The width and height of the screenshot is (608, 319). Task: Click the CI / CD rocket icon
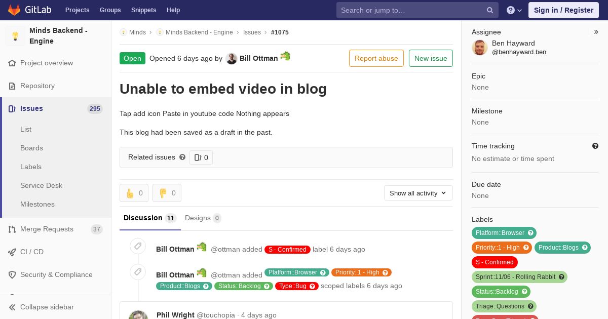[x=12, y=252]
